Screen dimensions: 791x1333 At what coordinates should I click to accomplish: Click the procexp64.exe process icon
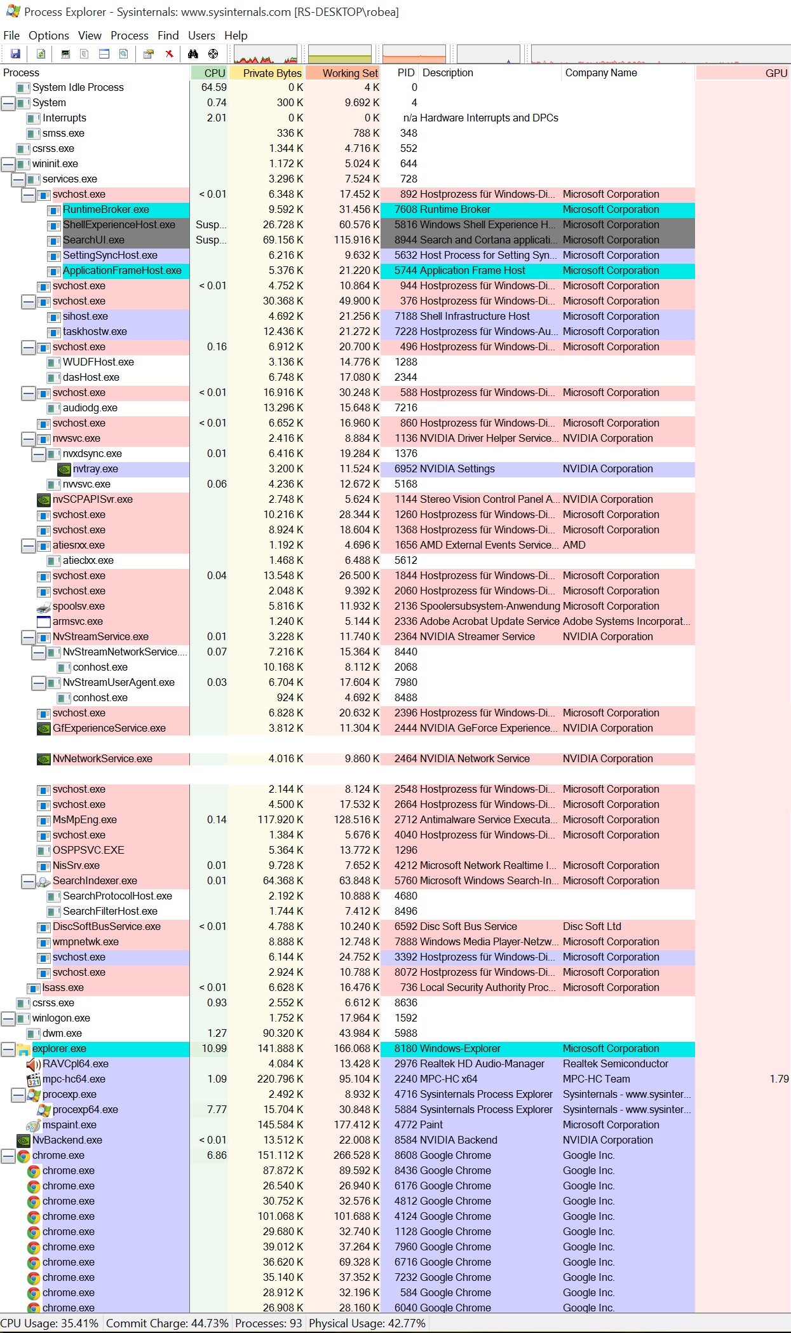tap(44, 1110)
